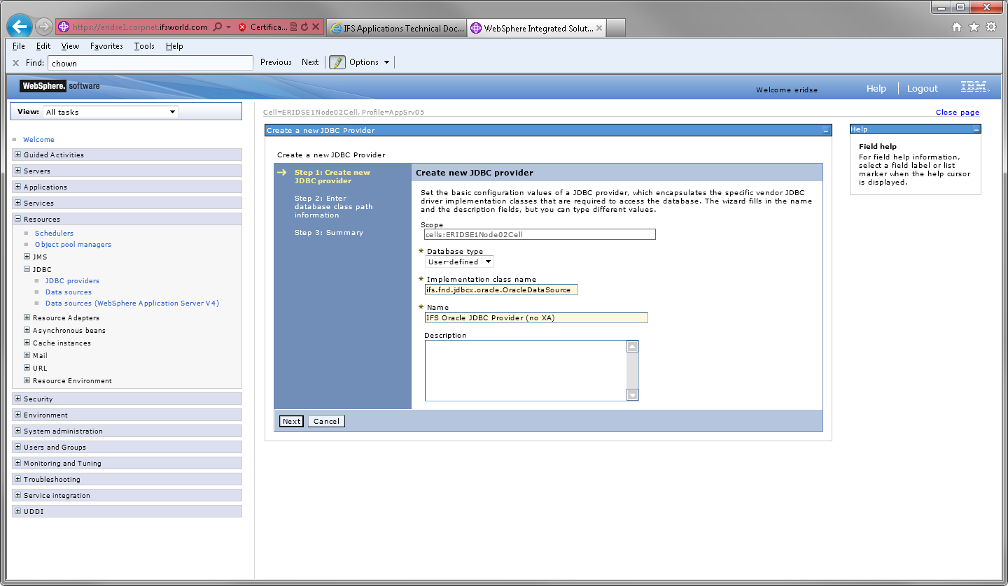
Task: Expand the Users and Groups section
Action: click(18, 447)
